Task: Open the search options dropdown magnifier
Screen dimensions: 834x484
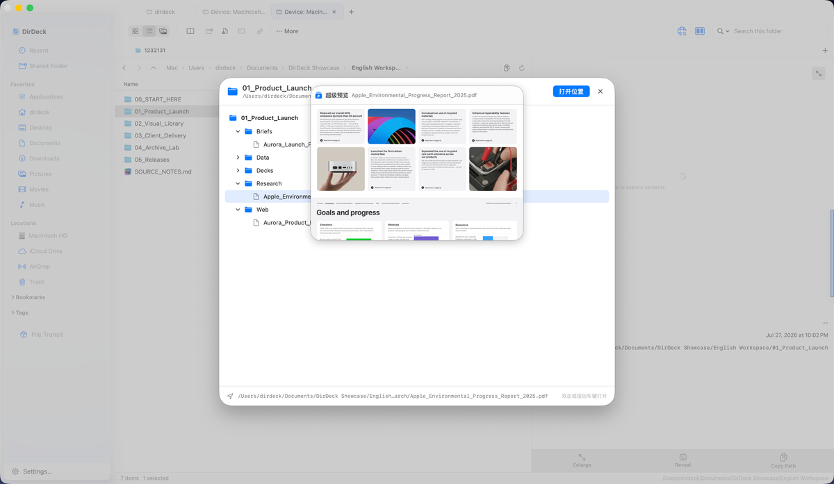Action: [723, 31]
